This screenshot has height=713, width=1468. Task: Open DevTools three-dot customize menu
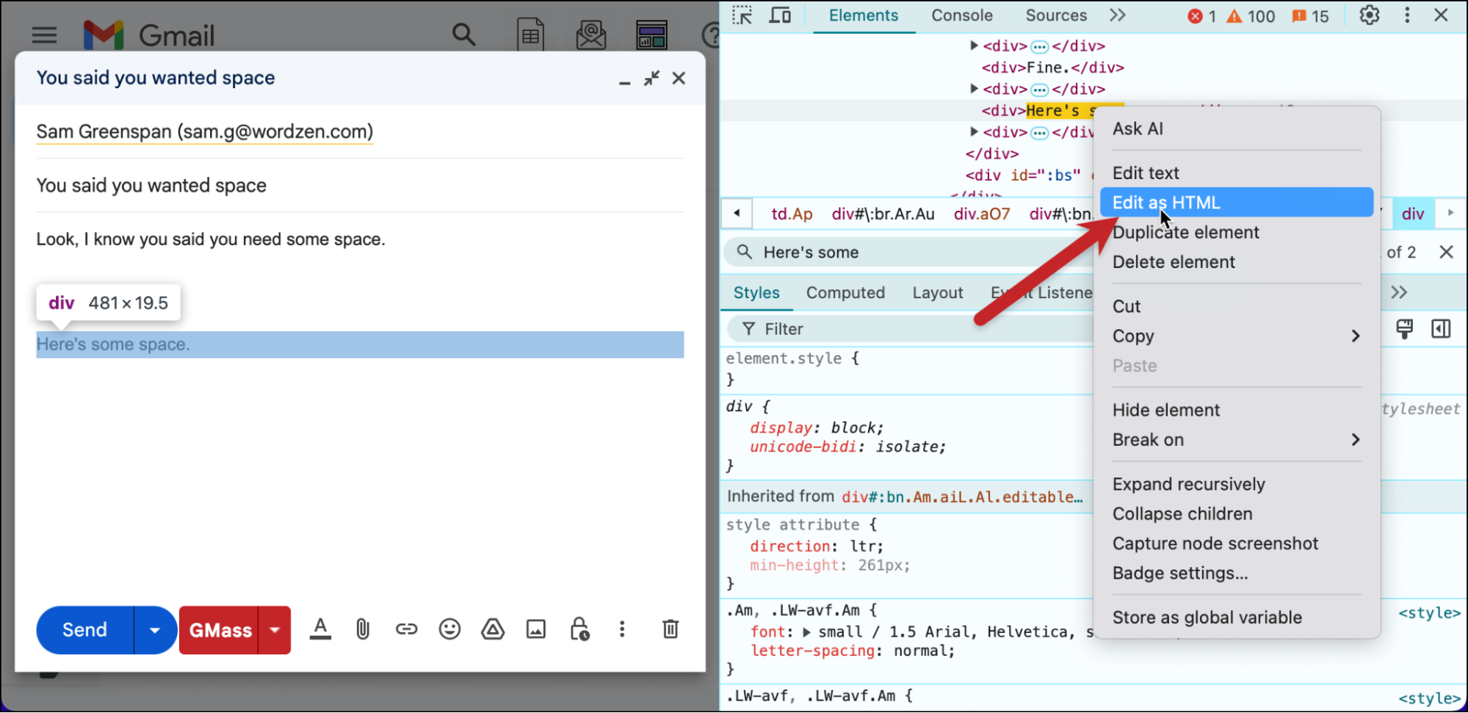(x=1407, y=15)
